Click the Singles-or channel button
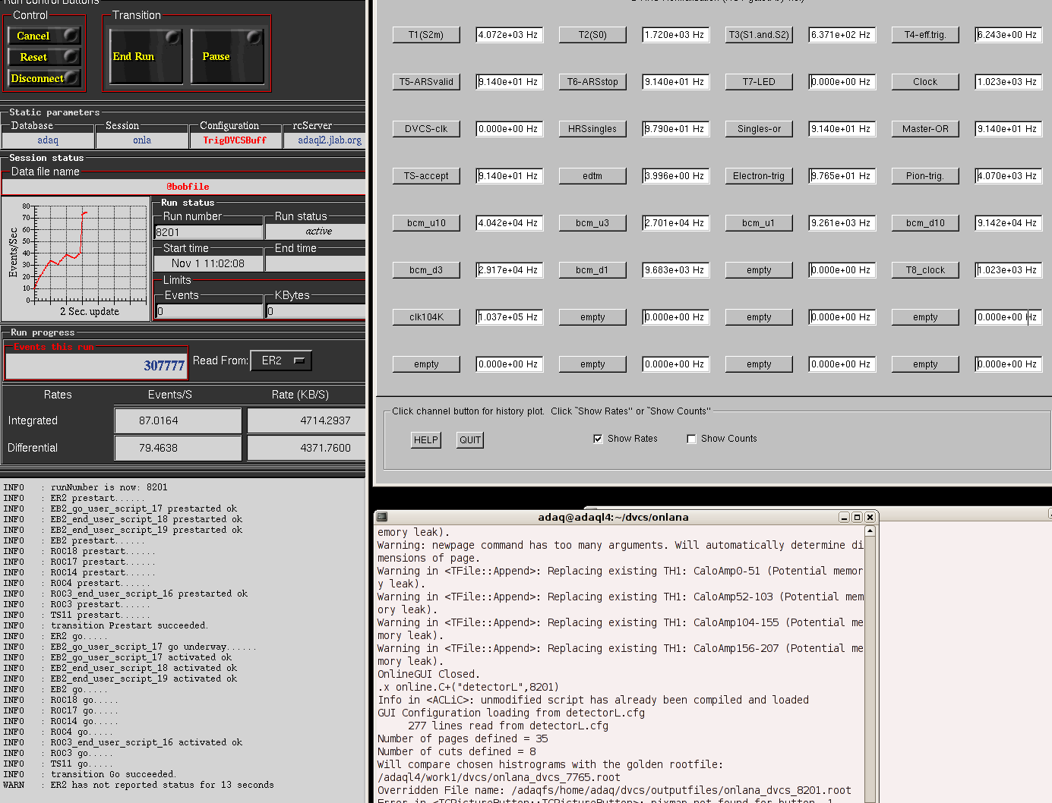This screenshot has height=803, width=1052. click(x=759, y=129)
